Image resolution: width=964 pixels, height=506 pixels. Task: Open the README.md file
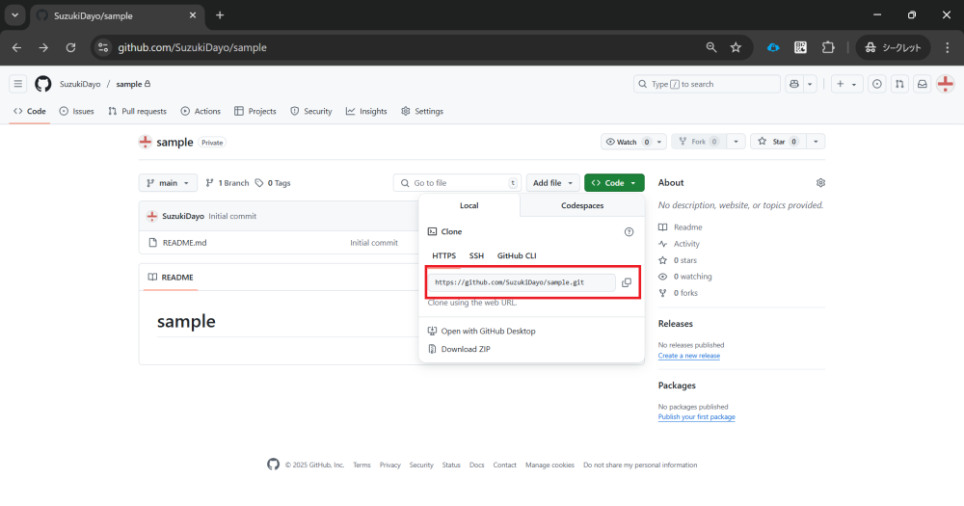pyautogui.click(x=184, y=242)
